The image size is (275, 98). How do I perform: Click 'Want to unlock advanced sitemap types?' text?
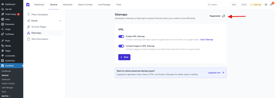point(136,71)
